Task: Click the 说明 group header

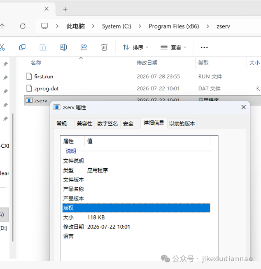Action: click(71, 151)
